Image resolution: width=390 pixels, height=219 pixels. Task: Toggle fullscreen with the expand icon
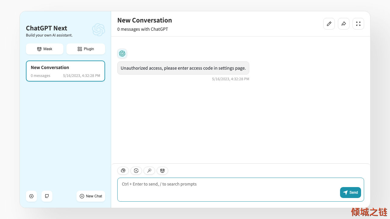pyautogui.click(x=358, y=24)
